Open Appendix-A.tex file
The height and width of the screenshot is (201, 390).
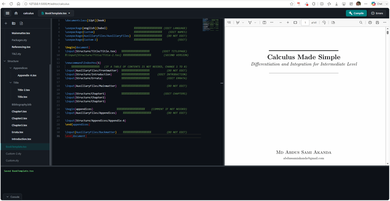[x=27, y=76]
